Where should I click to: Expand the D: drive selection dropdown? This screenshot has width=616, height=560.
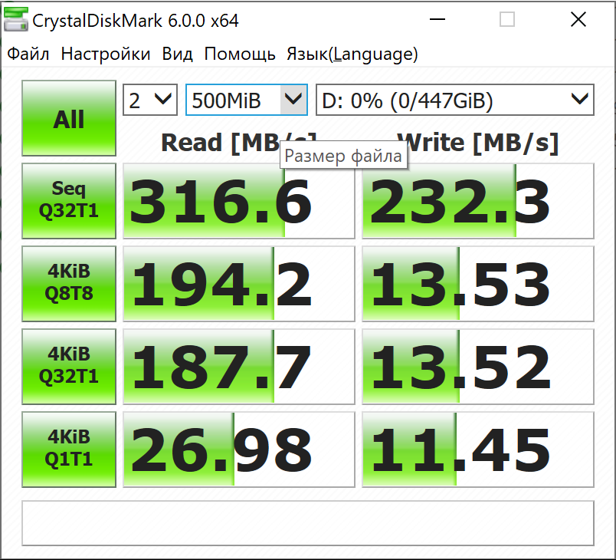(x=455, y=100)
